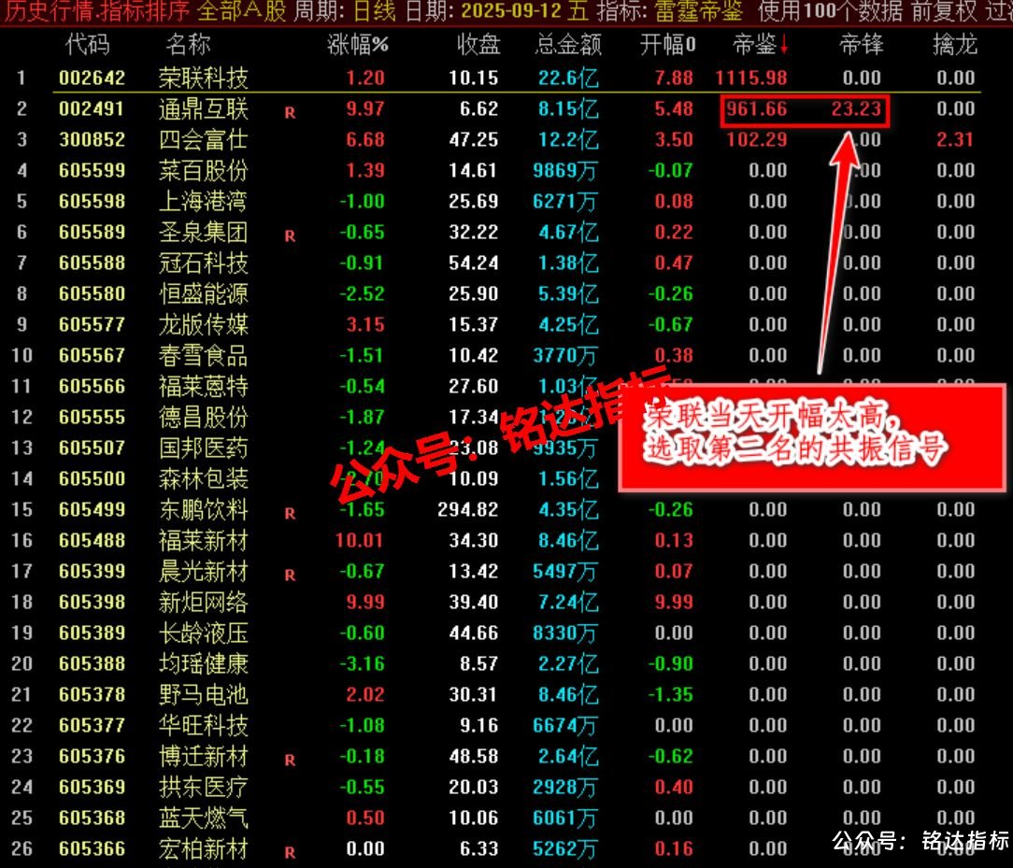Image resolution: width=1013 pixels, height=868 pixels.
Task: Click the R marker beside 圣泉集团
Action: tap(290, 236)
